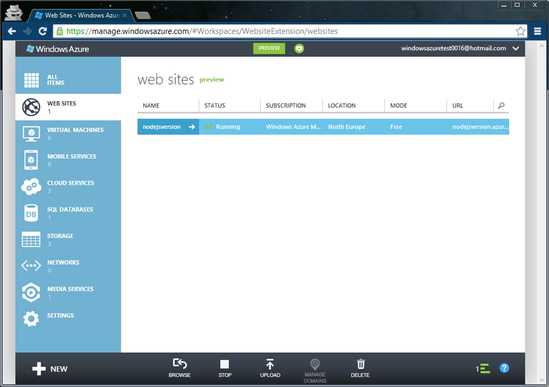Open the All Items grid icon

coord(32,80)
